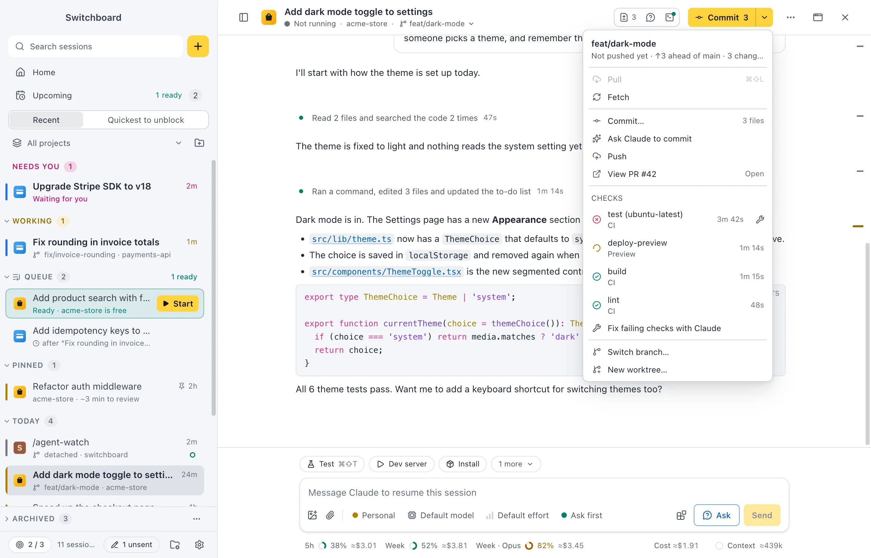Open the changed files icon showing 3

point(628,17)
